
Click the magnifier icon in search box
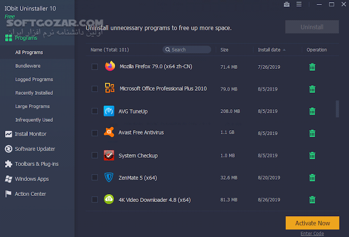[x=168, y=49]
